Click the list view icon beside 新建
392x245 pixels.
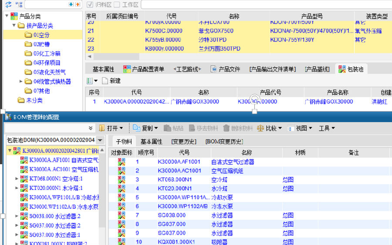point(90,81)
